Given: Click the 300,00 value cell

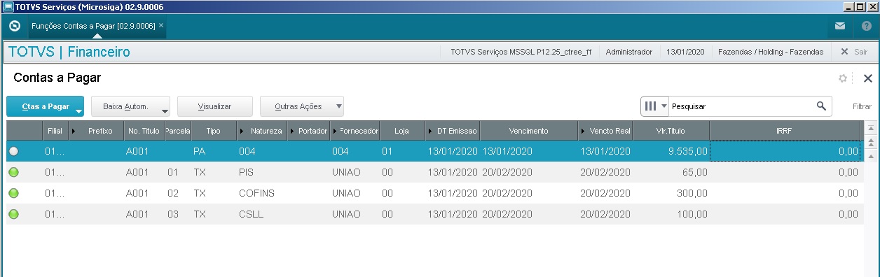Looking at the screenshot, I should [671, 193].
